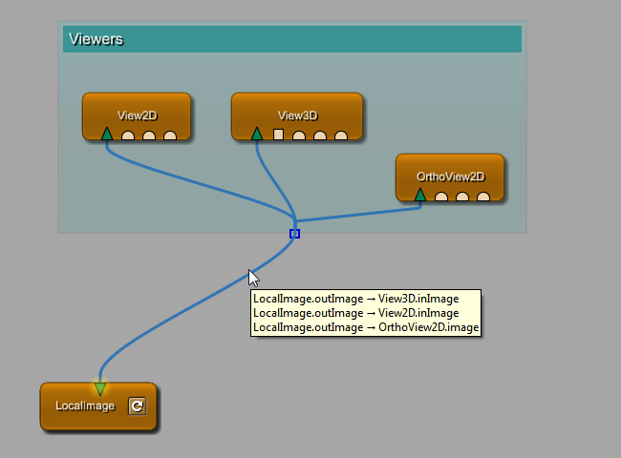Screen dimensions: 621x458
Task: Select the LocalImage module by its label
Action: point(84,406)
